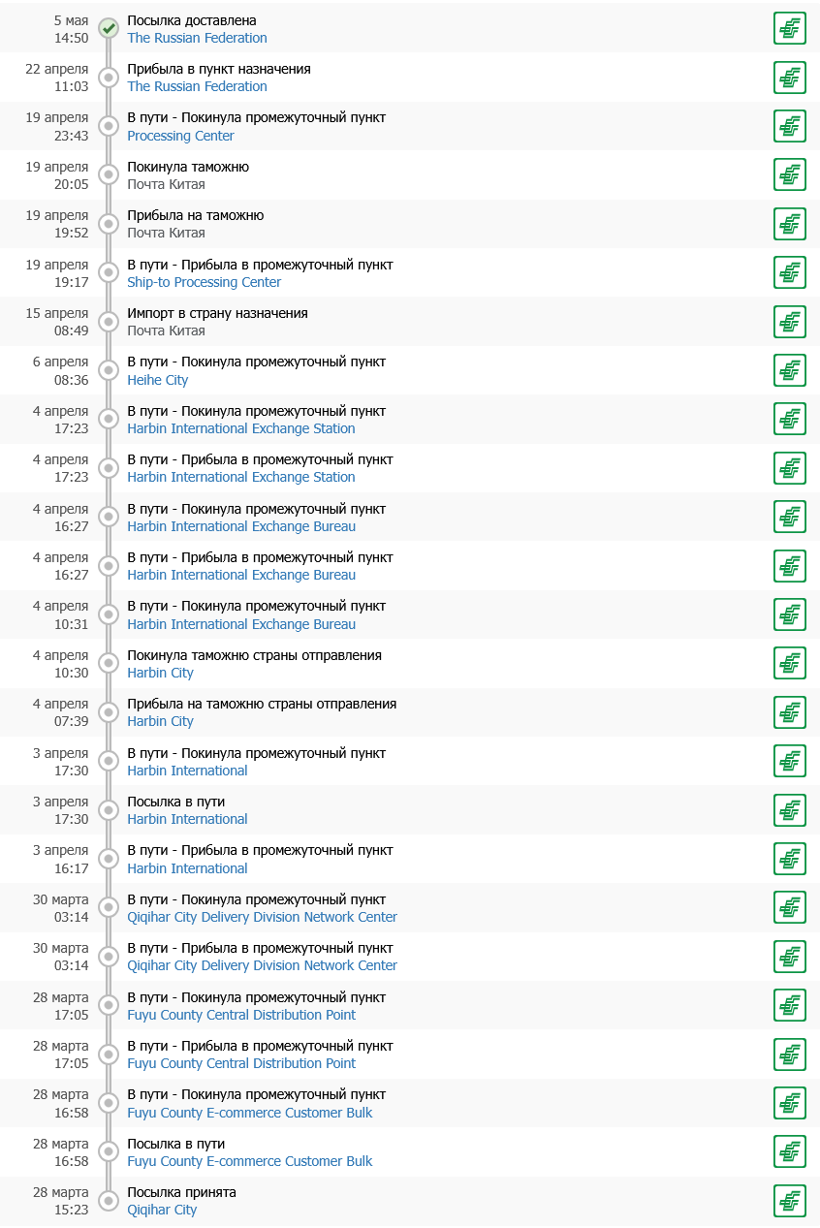Screen dimensions: 820x1228
Task: Click carrier icon on 'Прибыла в пункт назначения' row
Action: pos(790,78)
